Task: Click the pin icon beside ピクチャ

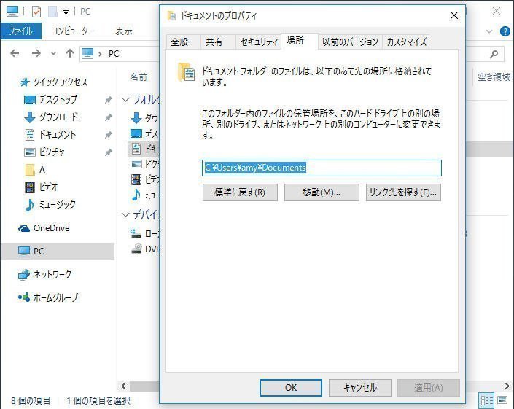Action: coord(109,152)
